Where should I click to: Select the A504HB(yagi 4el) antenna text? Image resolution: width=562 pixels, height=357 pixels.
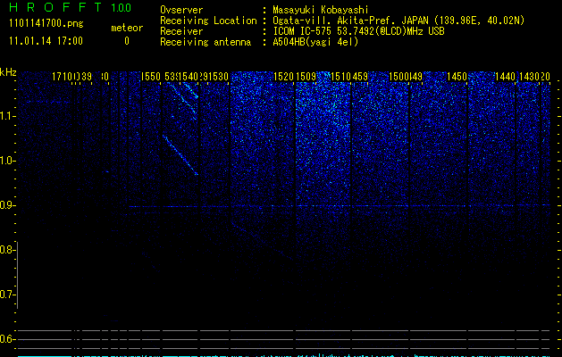tap(315, 42)
